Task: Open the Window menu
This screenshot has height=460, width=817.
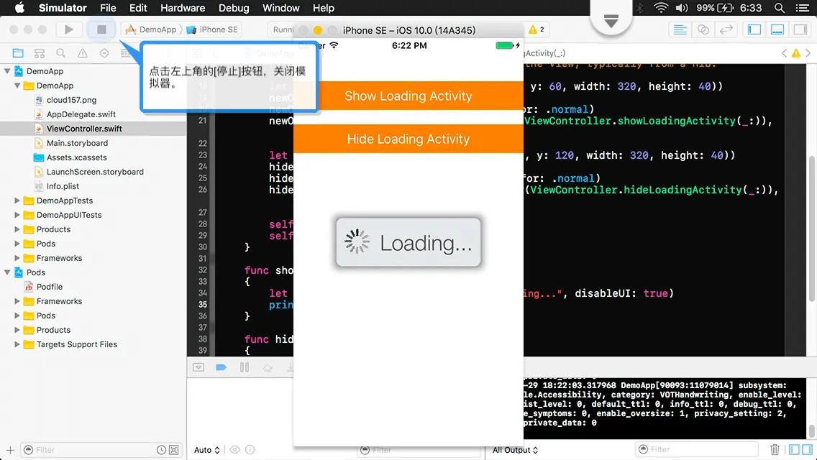Action: click(x=280, y=8)
